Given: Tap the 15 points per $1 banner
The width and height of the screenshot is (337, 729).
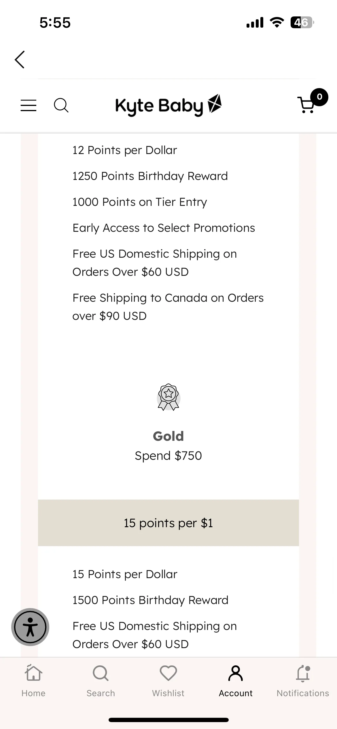Looking at the screenshot, I should 168,523.
